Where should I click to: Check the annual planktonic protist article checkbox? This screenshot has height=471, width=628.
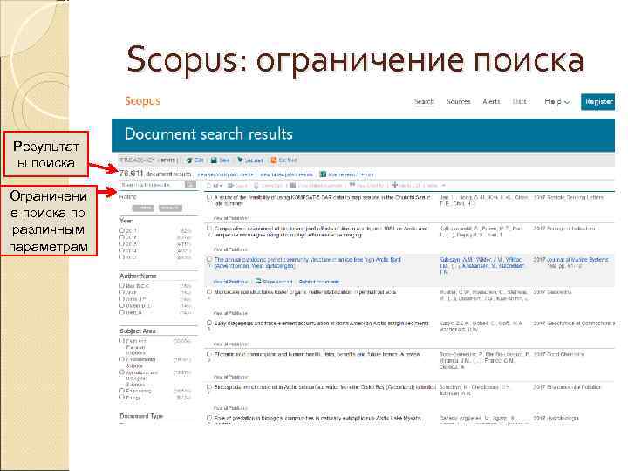tap(209, 260)
